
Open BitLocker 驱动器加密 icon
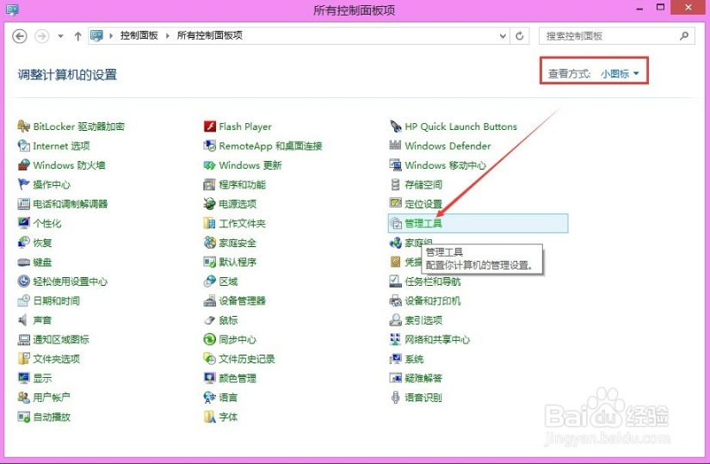(x=25, y=127)
